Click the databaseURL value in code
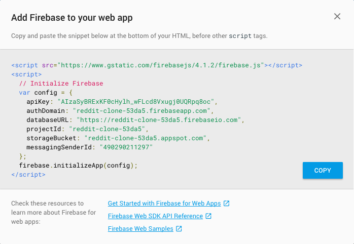Screen dimensions: 354x244 [x=159, y=119]
